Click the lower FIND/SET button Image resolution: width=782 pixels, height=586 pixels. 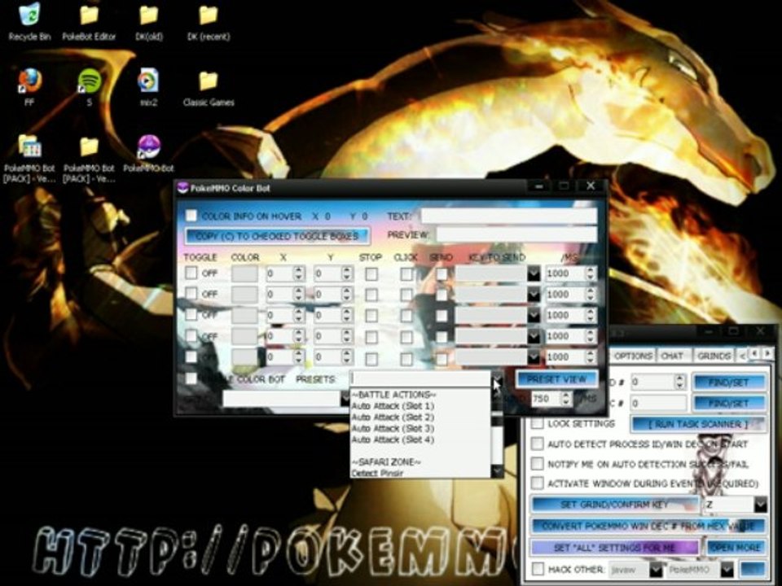pyautogui.click(x=728, y=402)
